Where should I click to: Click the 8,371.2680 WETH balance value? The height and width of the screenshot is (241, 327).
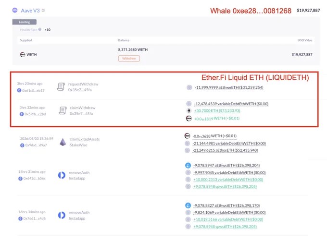click(x=133, y=49)
